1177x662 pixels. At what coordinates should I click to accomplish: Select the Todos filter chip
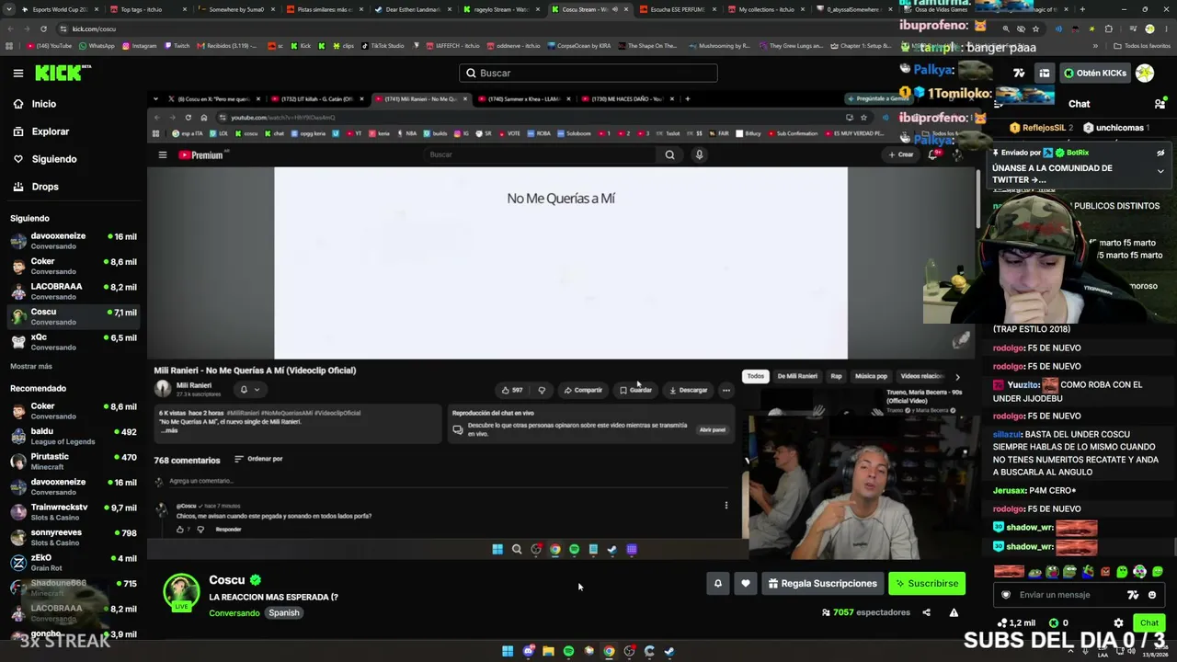click(756, 376)
